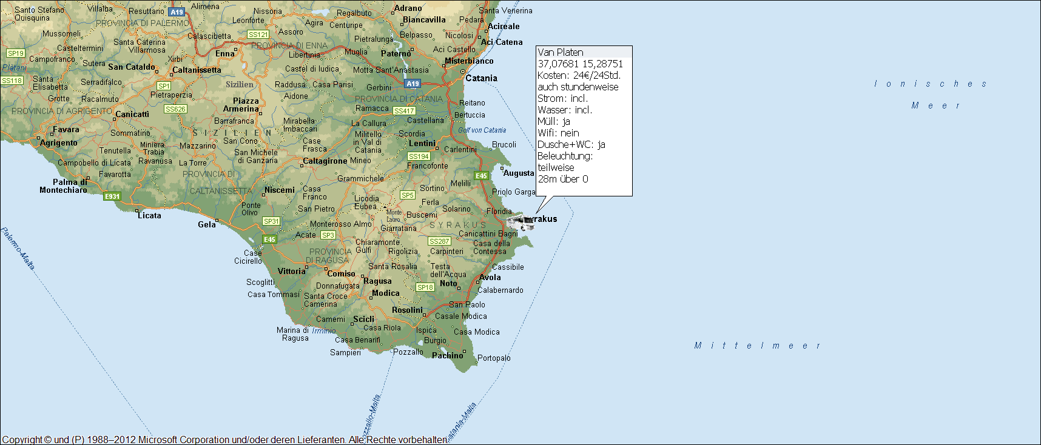Click the Portopalo label at the southern tip
The height and width of the screenshot is (445, 1041).
[494, 358]
